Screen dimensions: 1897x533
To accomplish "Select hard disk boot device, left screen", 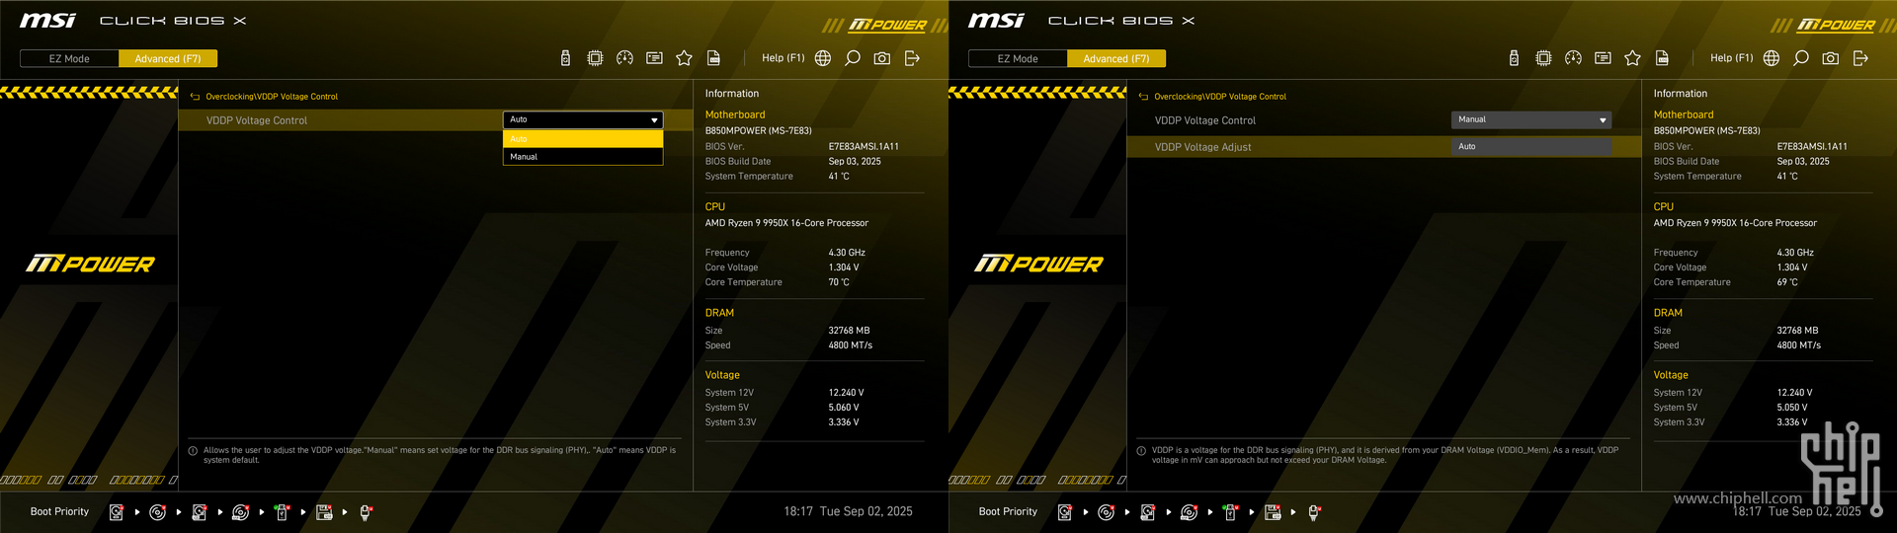I will point(116,512).
